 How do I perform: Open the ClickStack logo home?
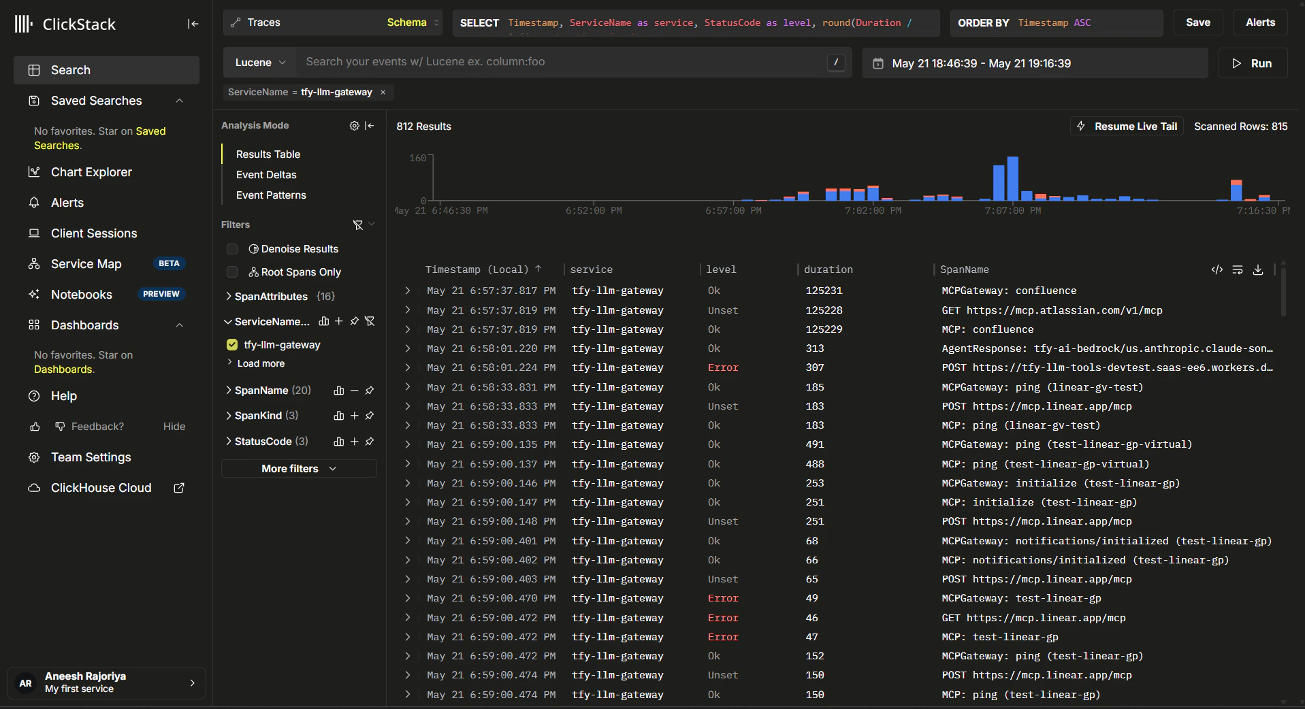coord(65,24)
